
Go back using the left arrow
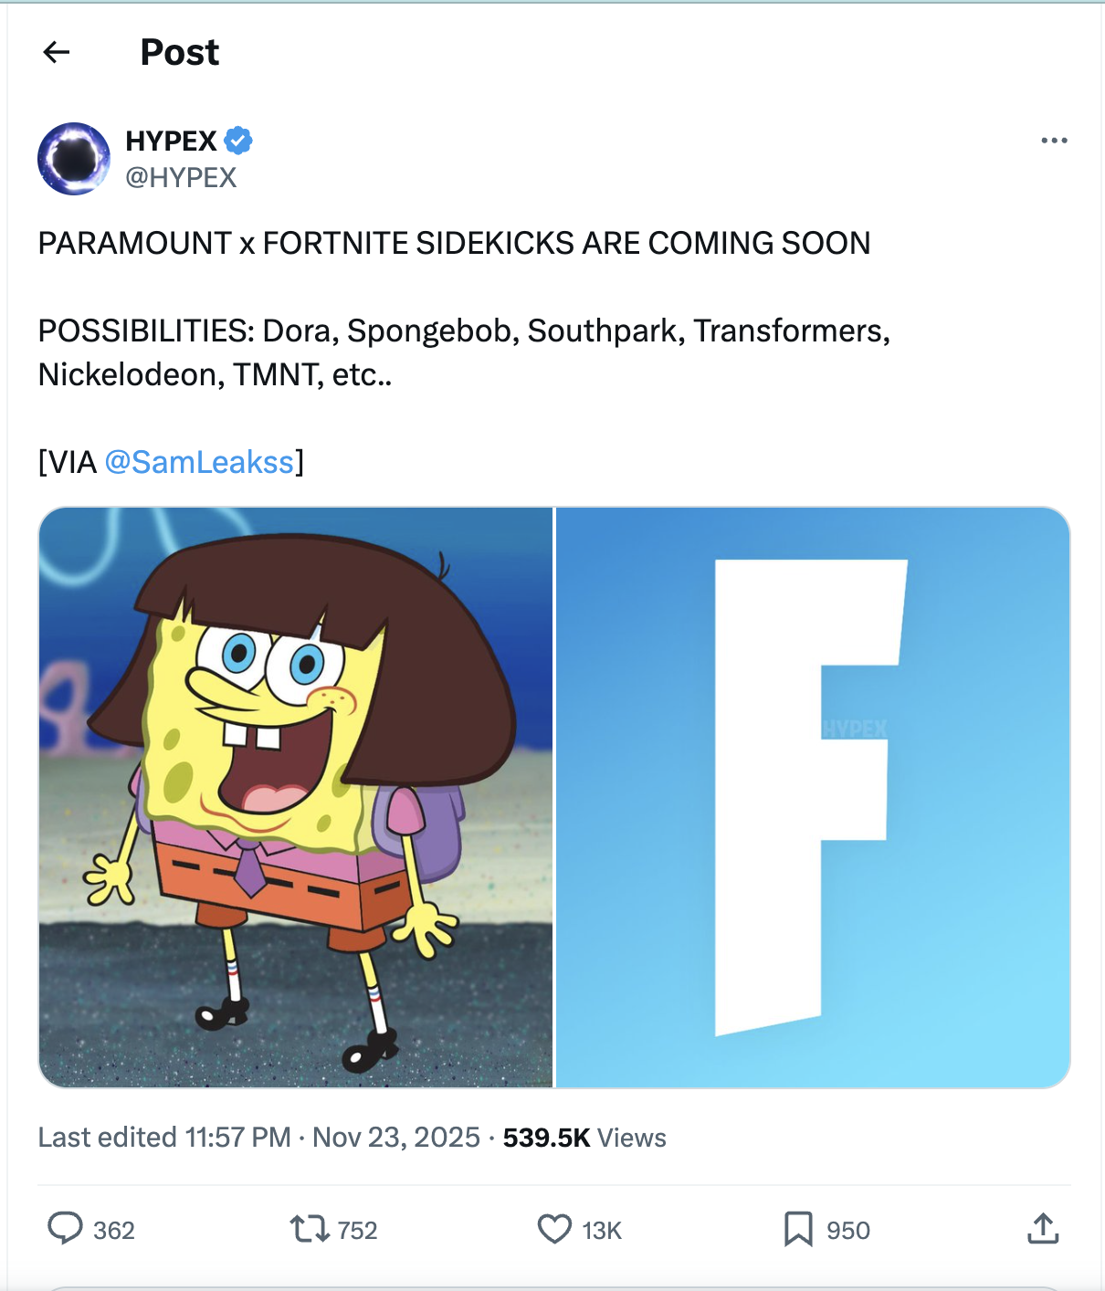click(x=57, y=52)
